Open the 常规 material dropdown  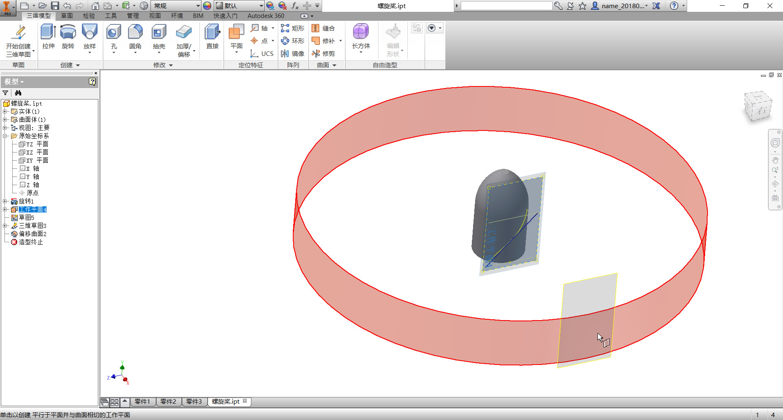point(176,6)
